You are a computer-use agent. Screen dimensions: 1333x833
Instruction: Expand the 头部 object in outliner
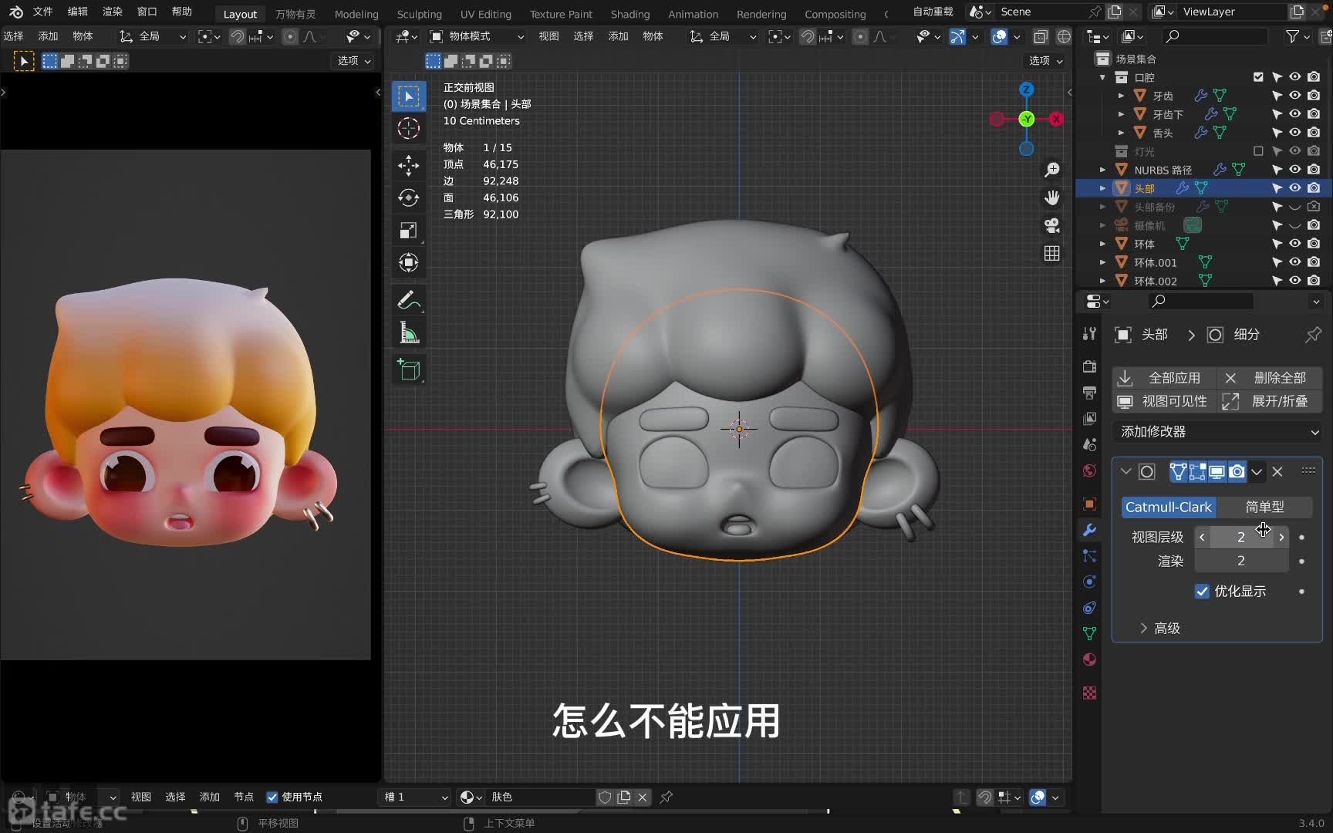point(1102,188)
